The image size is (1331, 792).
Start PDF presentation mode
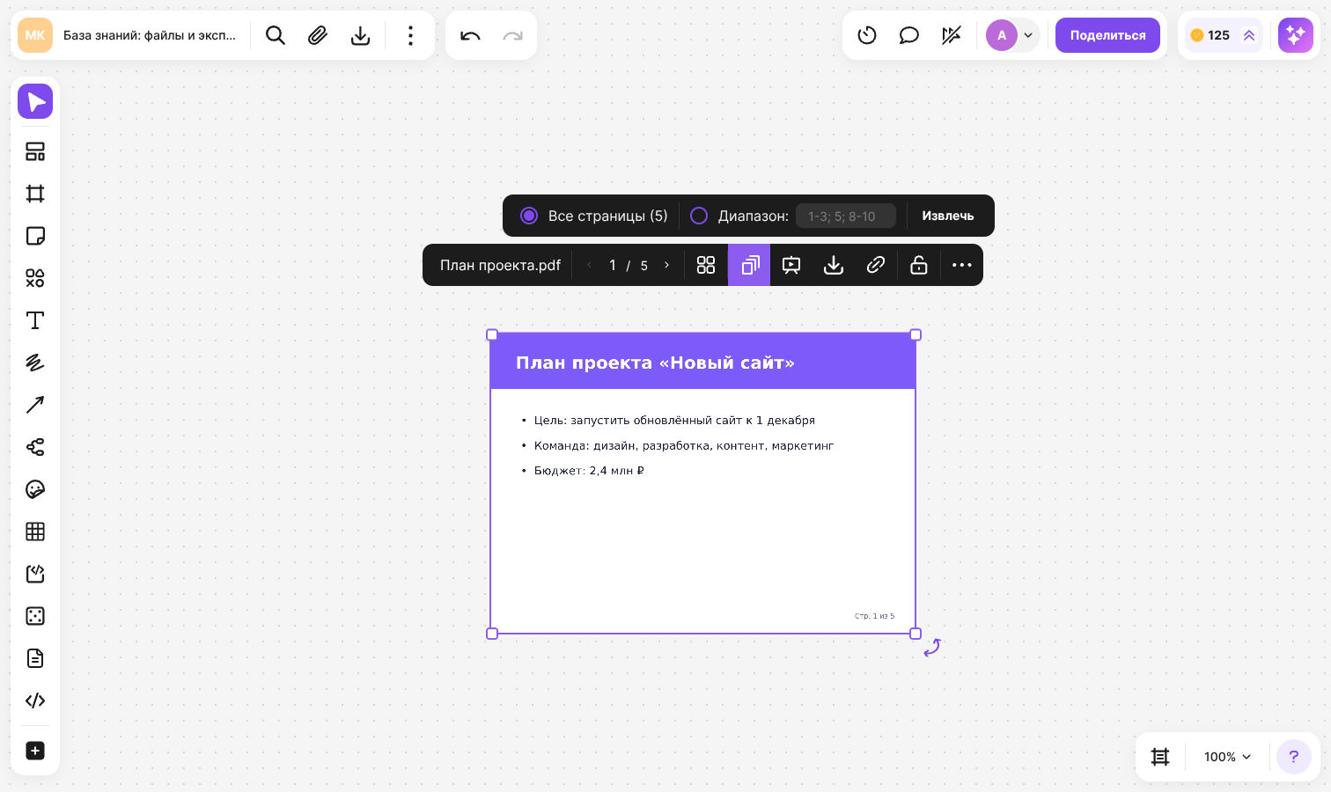[x=791, y=265]
